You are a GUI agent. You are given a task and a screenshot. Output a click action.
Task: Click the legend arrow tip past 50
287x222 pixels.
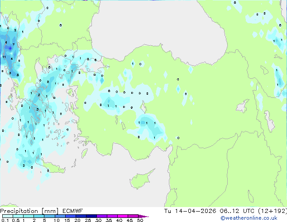144,216
